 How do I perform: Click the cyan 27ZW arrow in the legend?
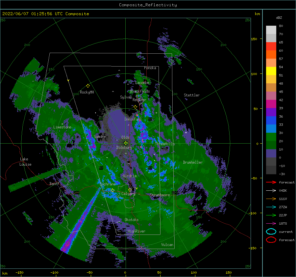[271, 207]
